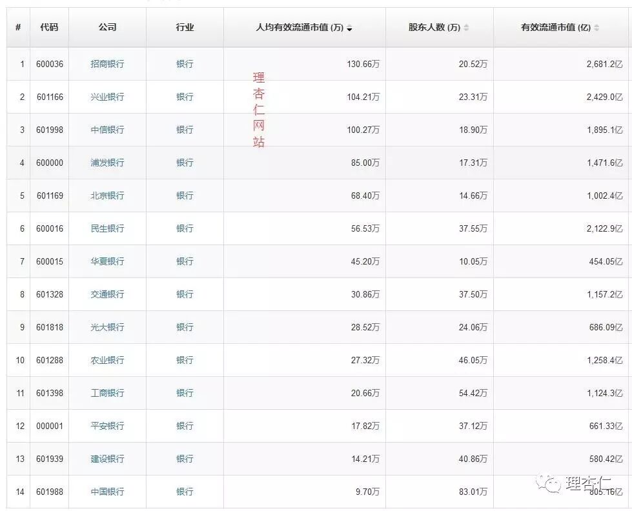Click market value 2,681.2亿
632x511 pixels.
605,64
